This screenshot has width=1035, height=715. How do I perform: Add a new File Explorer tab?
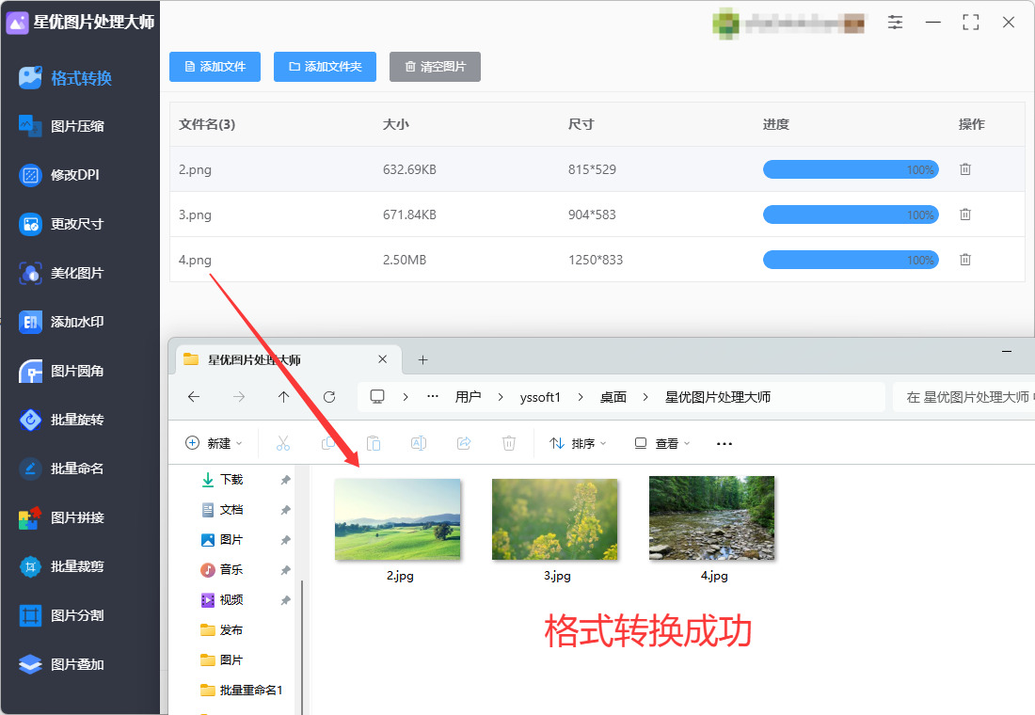[423, 359]
